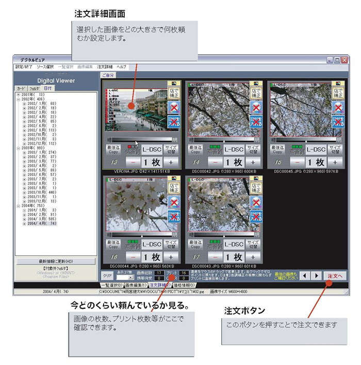Select the 2004/ 4月( 74) tree row

[42, 224]
